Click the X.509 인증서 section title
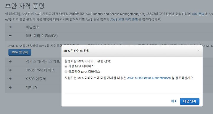The width and height of the screenshot is (213, 114). click(35, 79)
